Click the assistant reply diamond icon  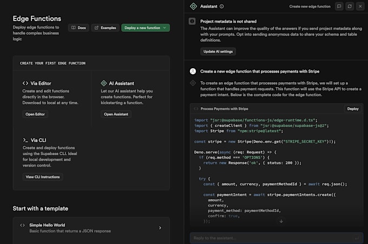point(193,83)
